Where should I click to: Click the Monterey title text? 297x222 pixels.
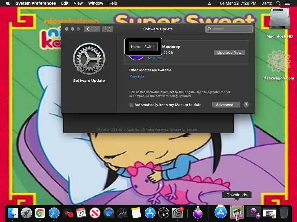(171, 47)
